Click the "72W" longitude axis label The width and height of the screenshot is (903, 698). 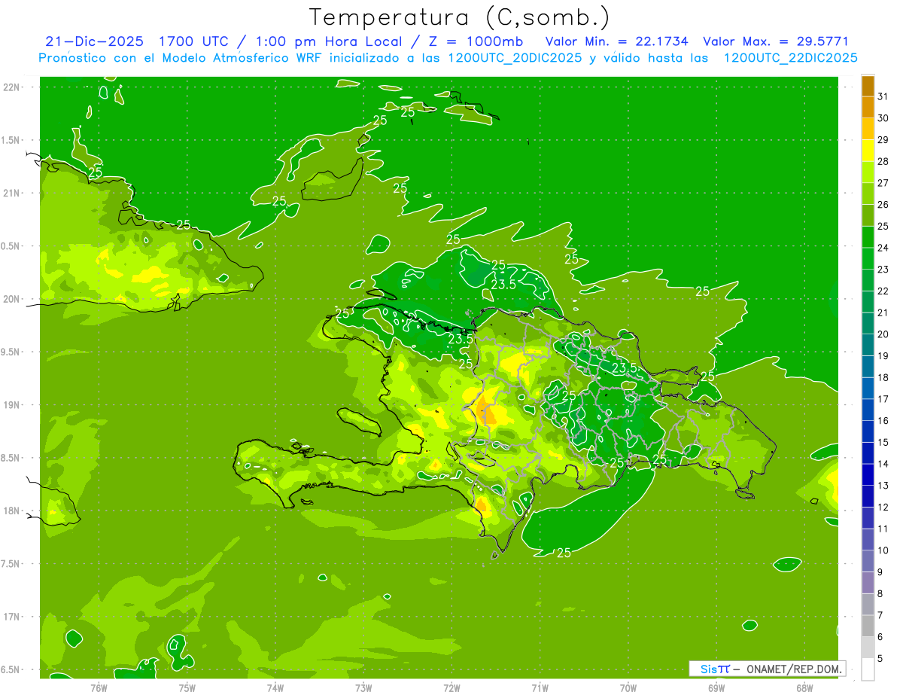pyautogui.click(x=451, y=688)
